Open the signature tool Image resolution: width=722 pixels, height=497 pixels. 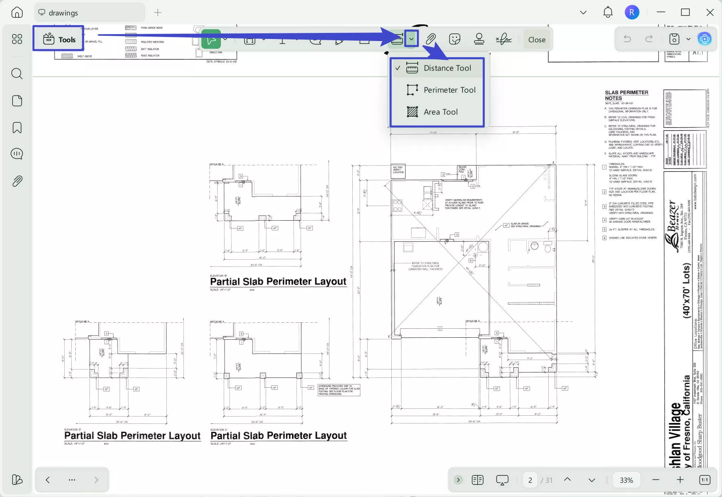504,39
